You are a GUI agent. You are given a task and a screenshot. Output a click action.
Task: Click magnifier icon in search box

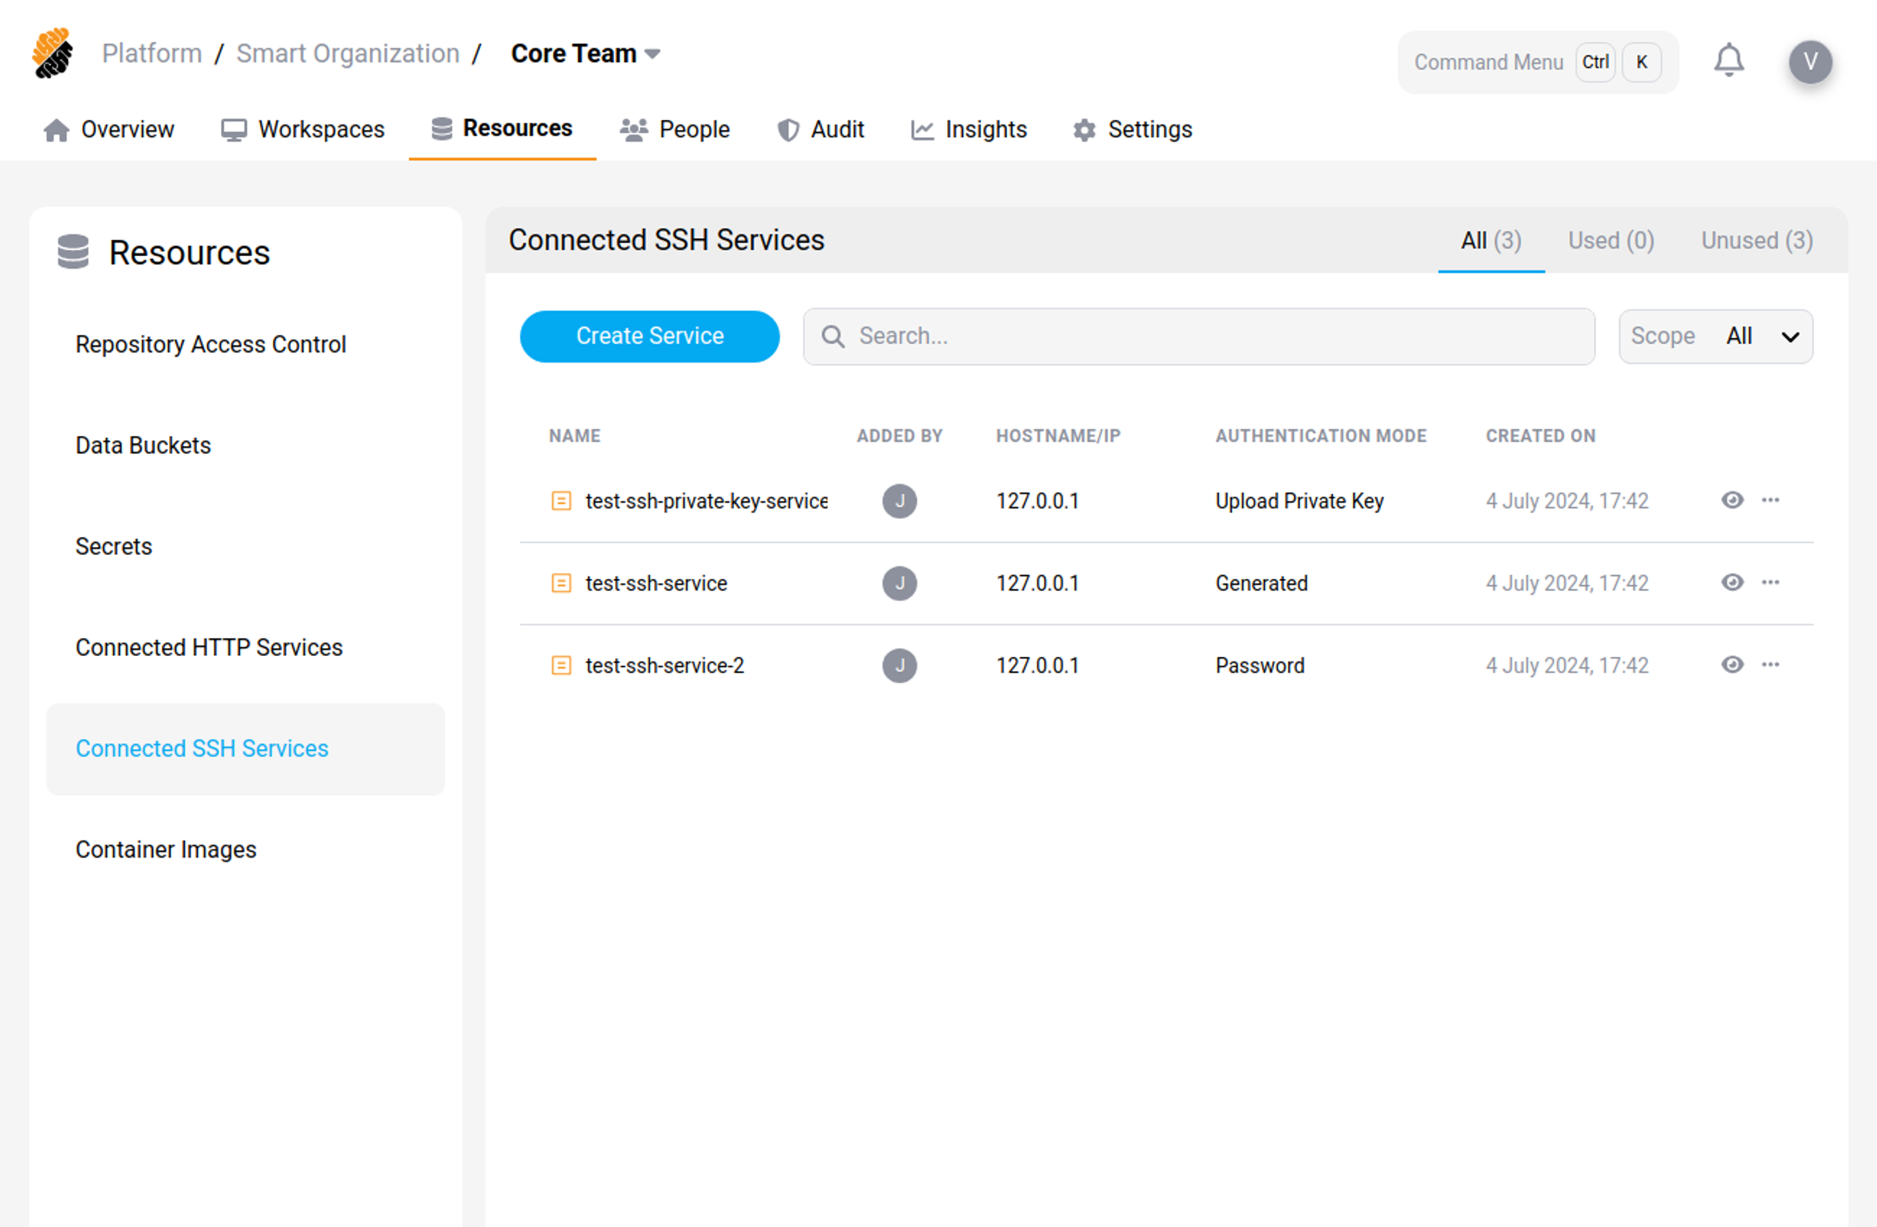(x=833, y=336)
